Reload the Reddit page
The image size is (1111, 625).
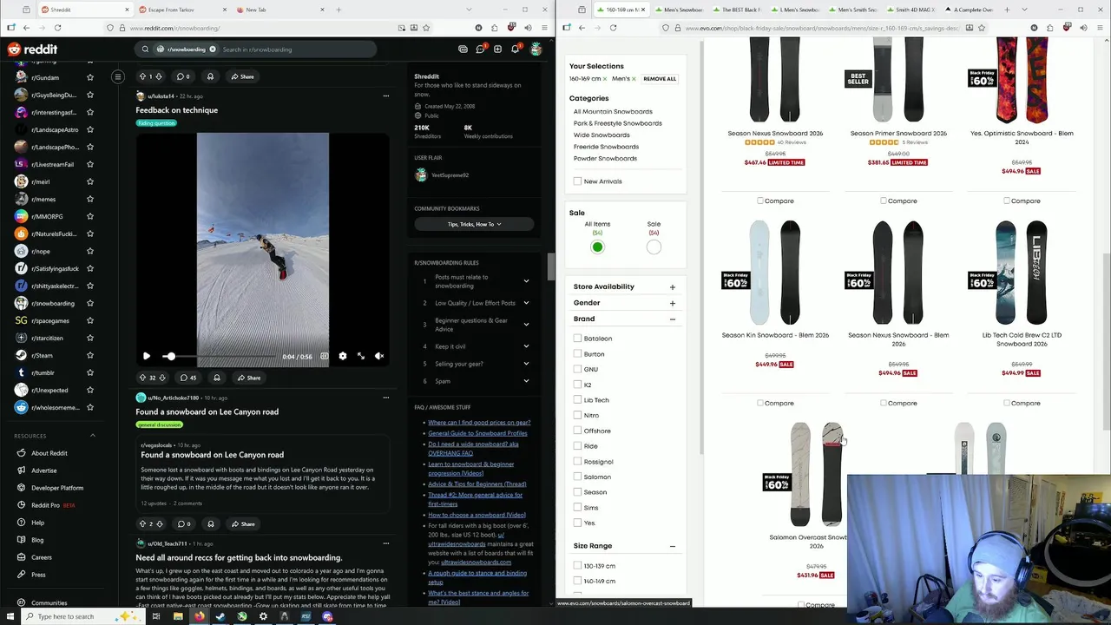57,28
